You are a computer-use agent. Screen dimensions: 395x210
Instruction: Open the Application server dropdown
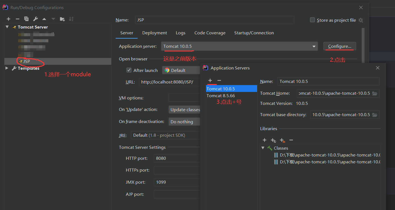(x=314, y=46)
